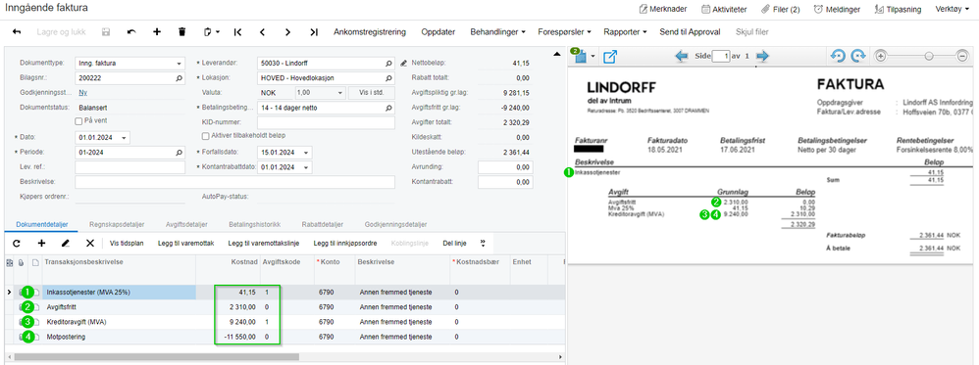Open the Dokumenttype dropdown
The image size is (979, 365).
point(180,64)
